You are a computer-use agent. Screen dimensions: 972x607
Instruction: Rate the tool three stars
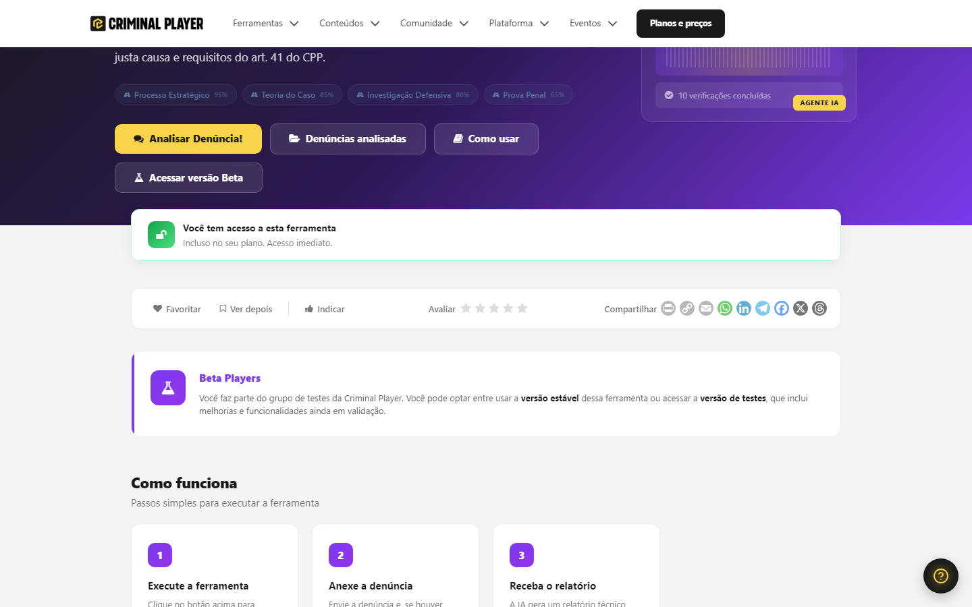(x=494, y=308)
